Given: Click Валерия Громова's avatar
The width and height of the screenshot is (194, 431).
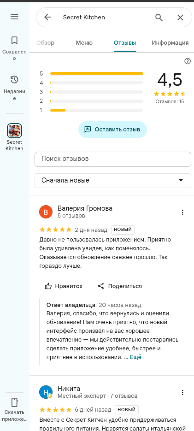Looking at the screenshot, I should point(46,212).
